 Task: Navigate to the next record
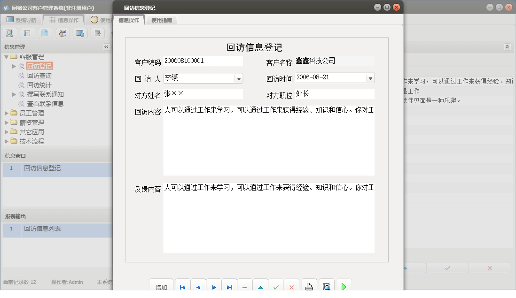[214, 285]
